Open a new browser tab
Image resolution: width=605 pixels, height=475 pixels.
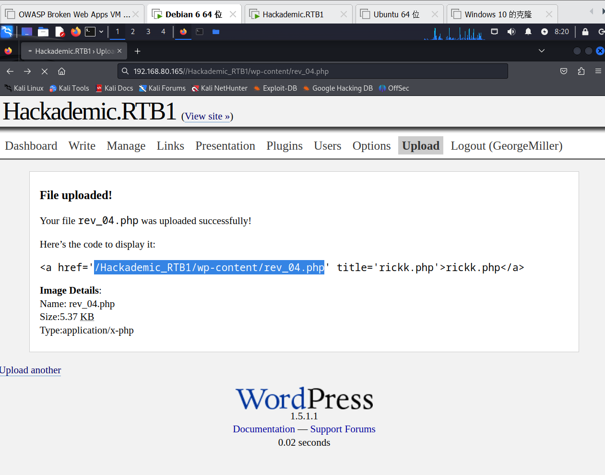point(138,51)
